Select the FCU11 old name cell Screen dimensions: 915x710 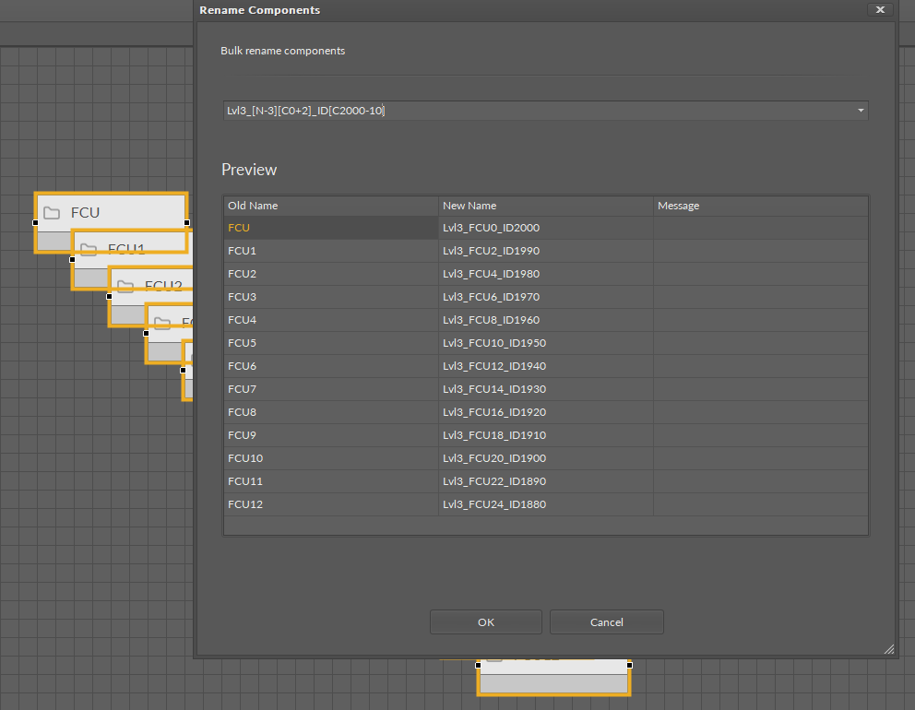click(x=331, y=481)
